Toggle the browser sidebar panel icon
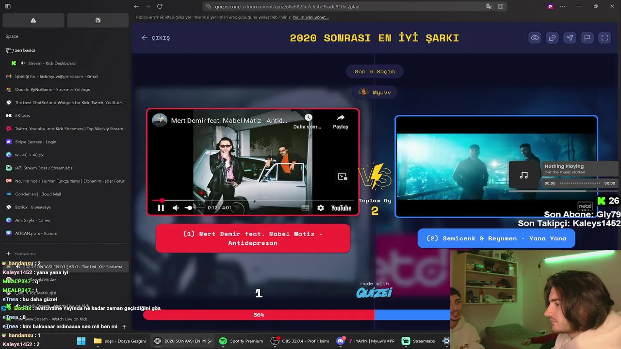 (x=8, y=6)
